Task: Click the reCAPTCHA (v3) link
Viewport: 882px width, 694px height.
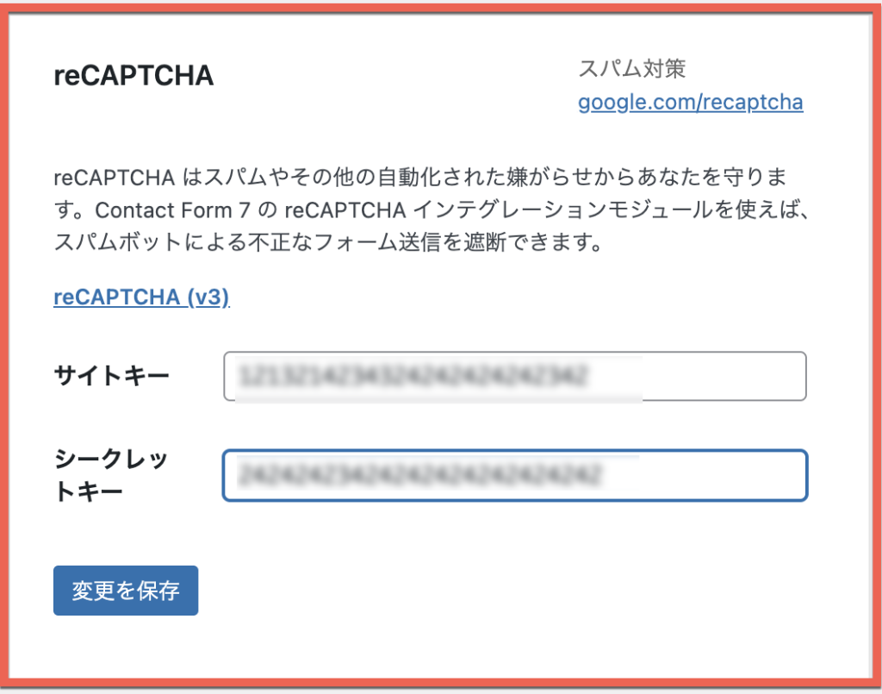Action: (x=141, y=297)
